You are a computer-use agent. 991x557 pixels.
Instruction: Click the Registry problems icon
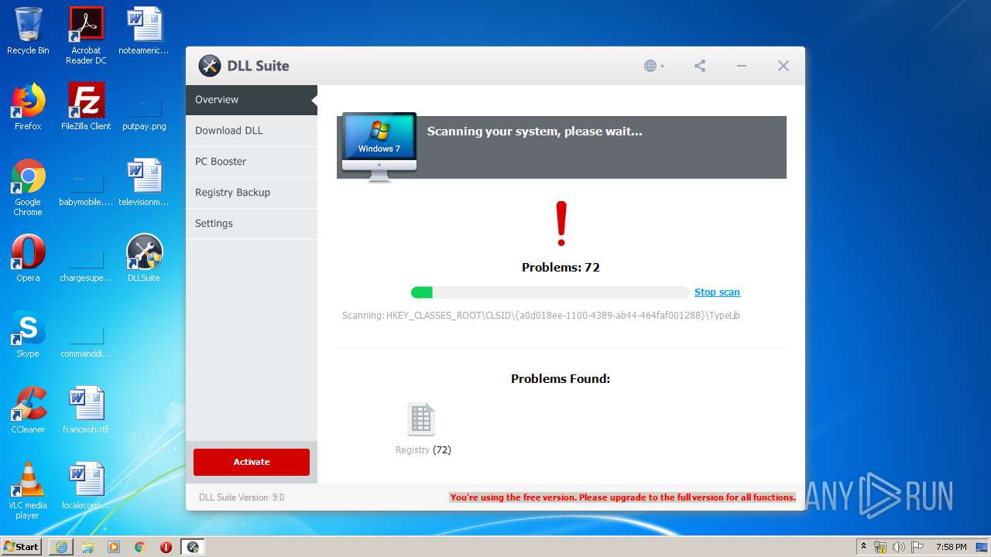[x=421, y=419]
